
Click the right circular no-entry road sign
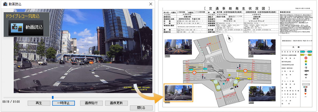pos(245,71)
